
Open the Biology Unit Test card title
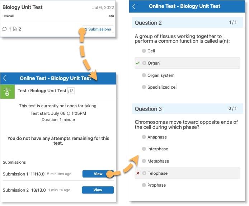(23, 7)
